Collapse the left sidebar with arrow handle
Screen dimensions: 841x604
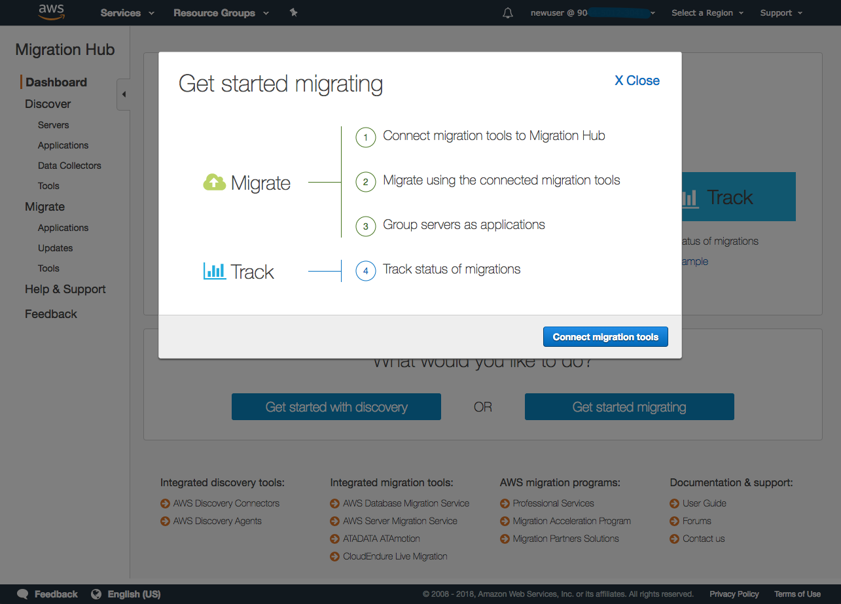tap(123, 94)
